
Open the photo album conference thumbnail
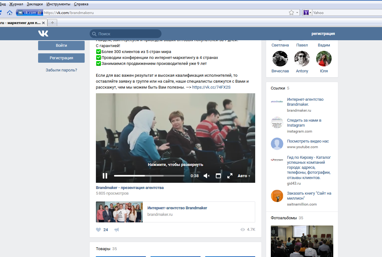pos(302,241)
